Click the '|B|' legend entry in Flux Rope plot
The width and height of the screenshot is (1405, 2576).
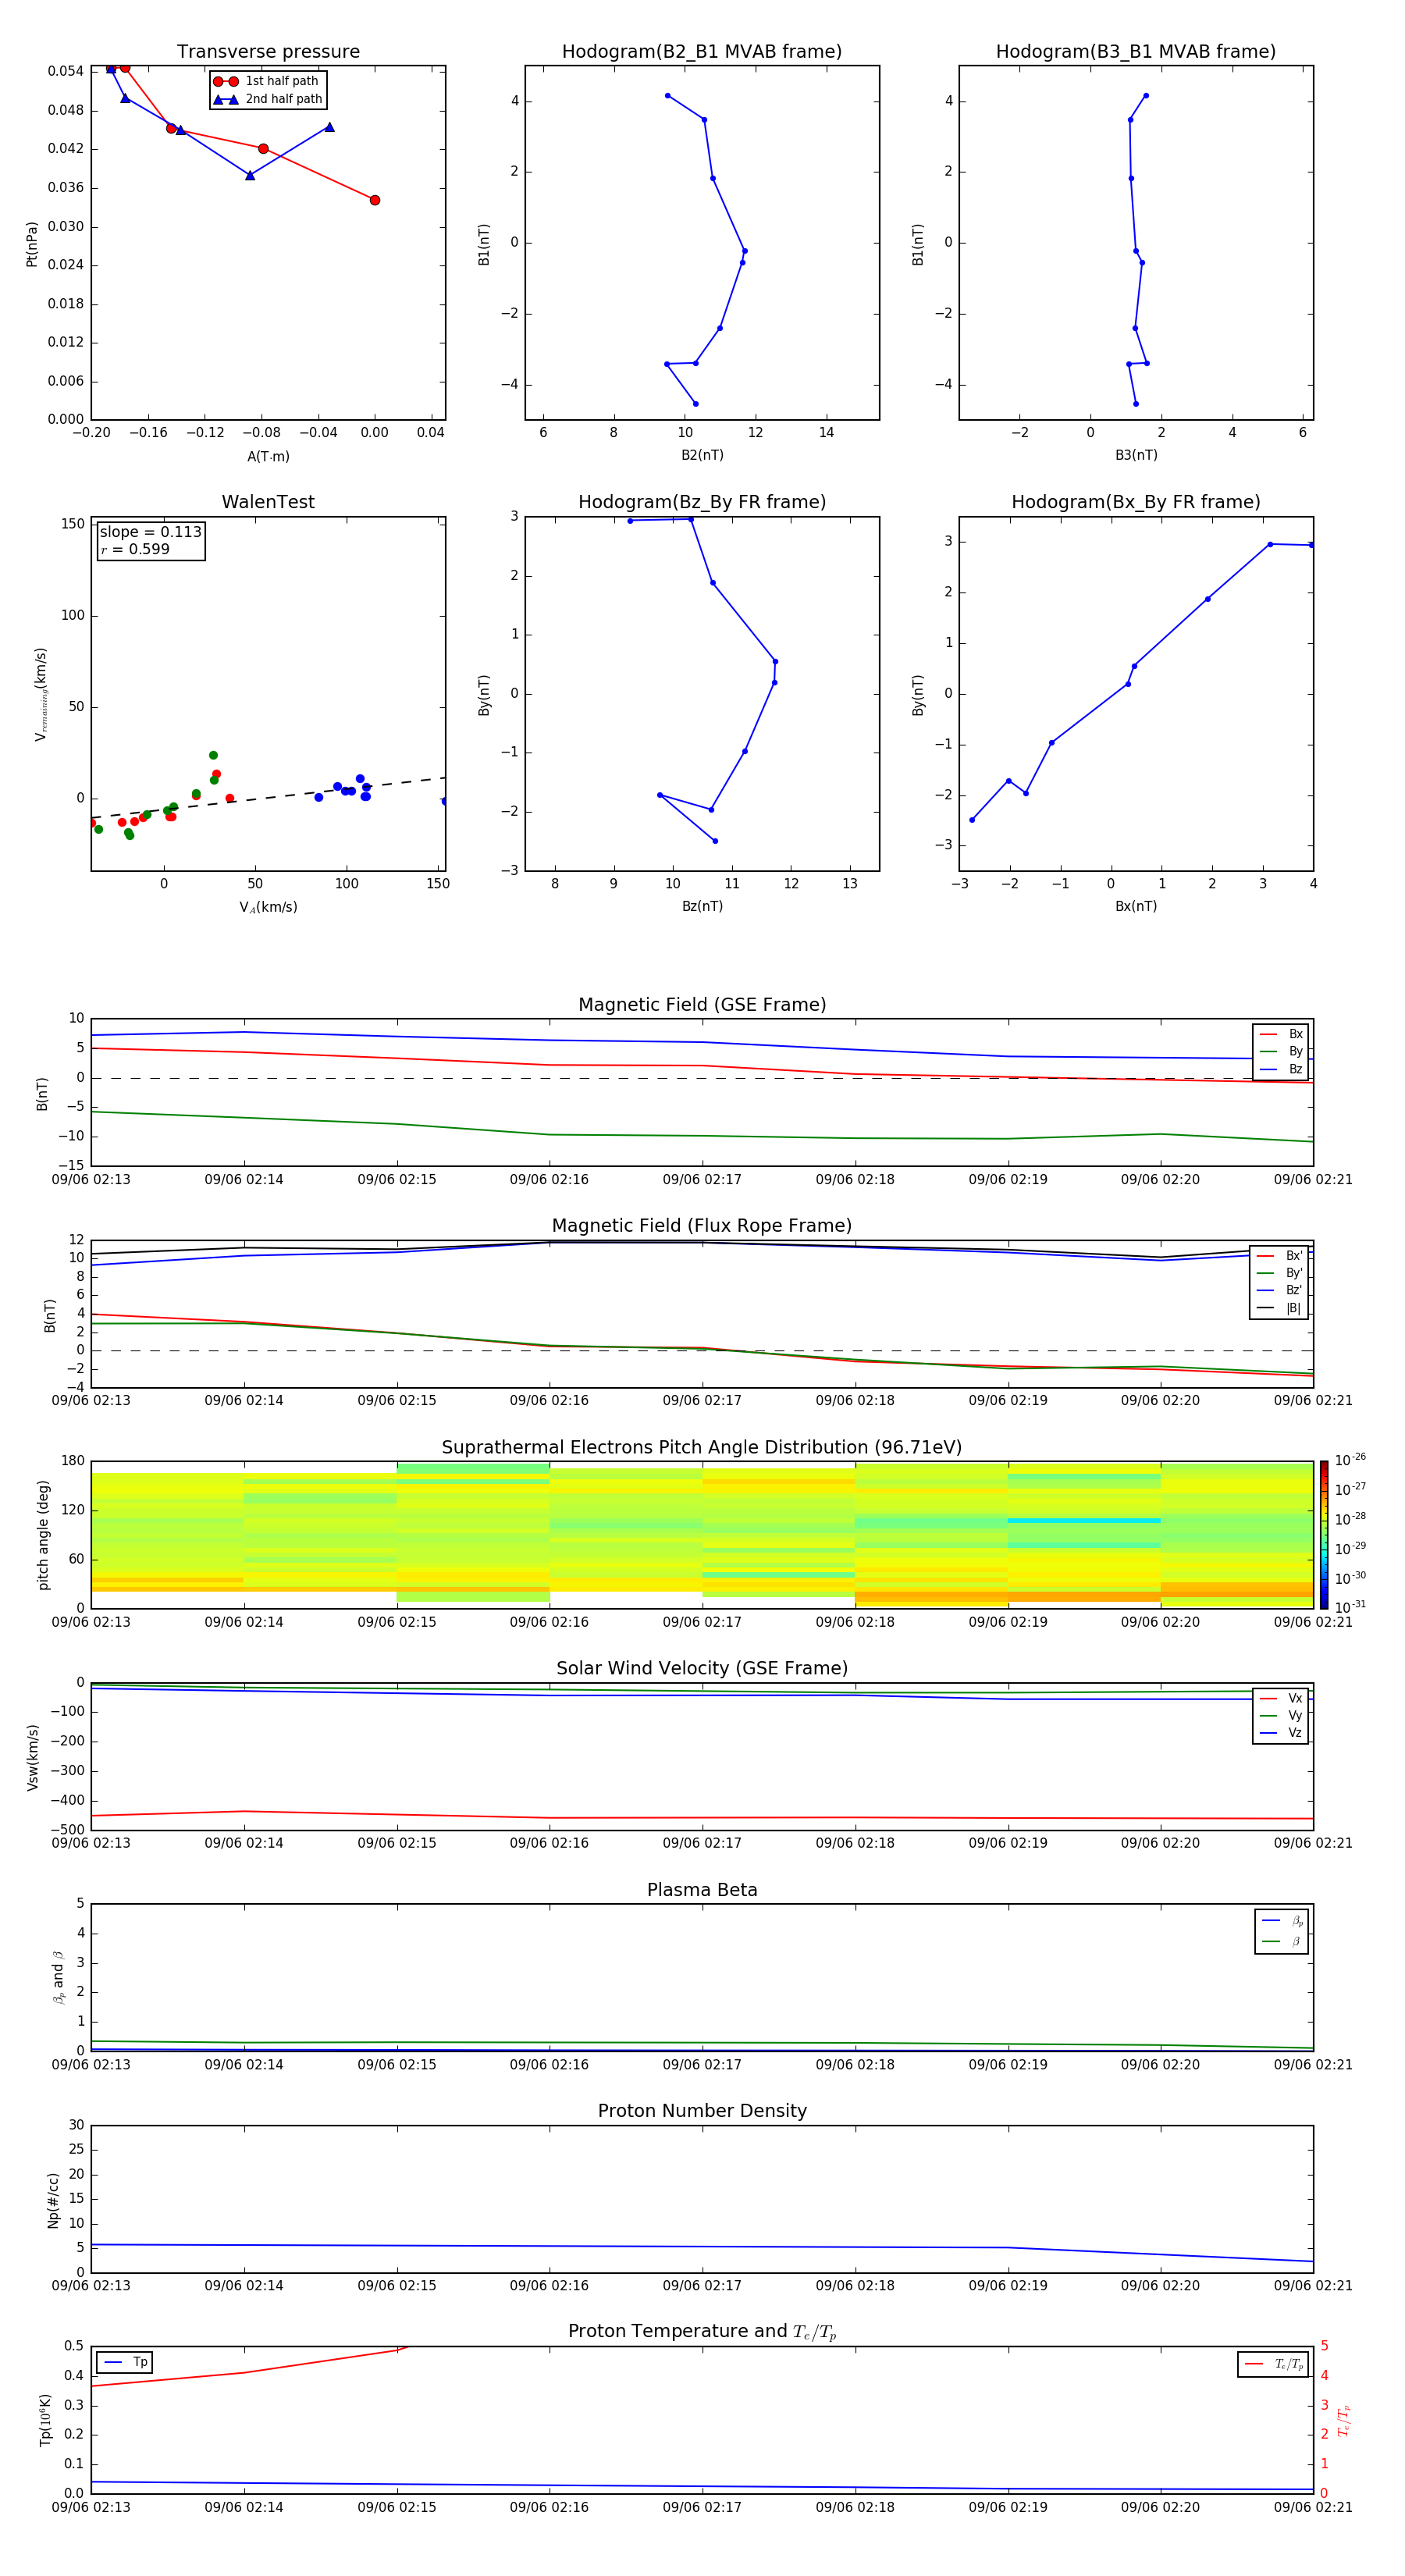pos(1279,1308)
